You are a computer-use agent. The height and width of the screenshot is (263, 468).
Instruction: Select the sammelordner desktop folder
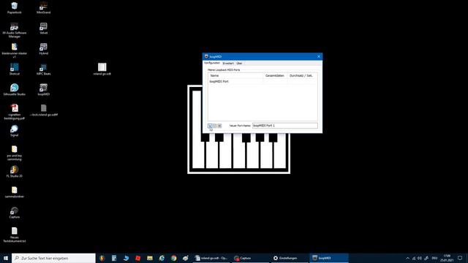coord(15,192)
